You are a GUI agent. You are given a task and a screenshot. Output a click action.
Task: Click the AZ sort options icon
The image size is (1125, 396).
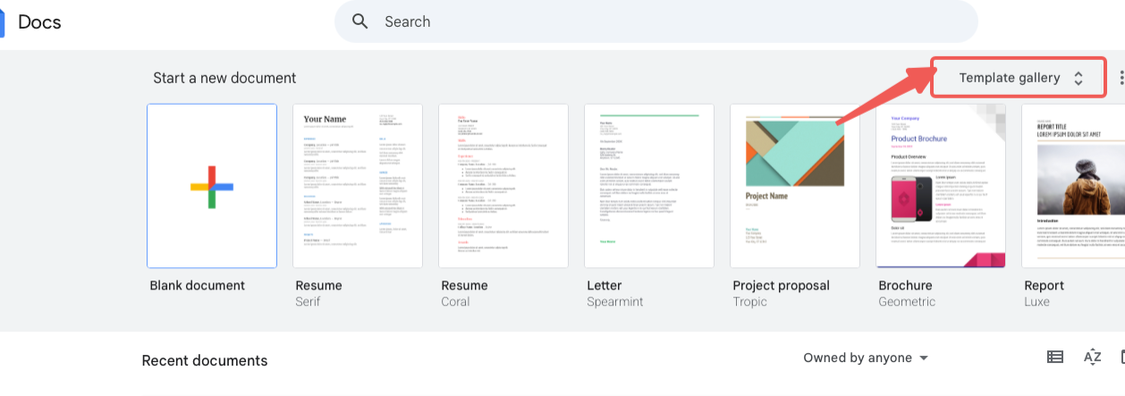1093,357
